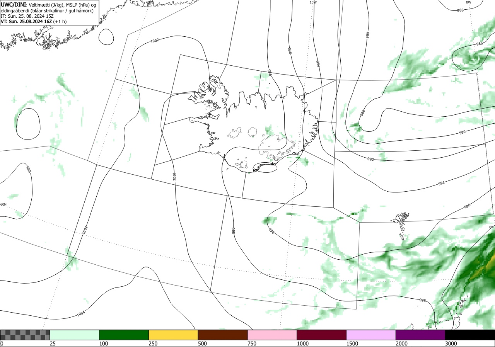Select the '2000' scale value label
Image resolution: width=495 pixels, height=347 pixels.
pyautogui.click(x=402, y=344)
